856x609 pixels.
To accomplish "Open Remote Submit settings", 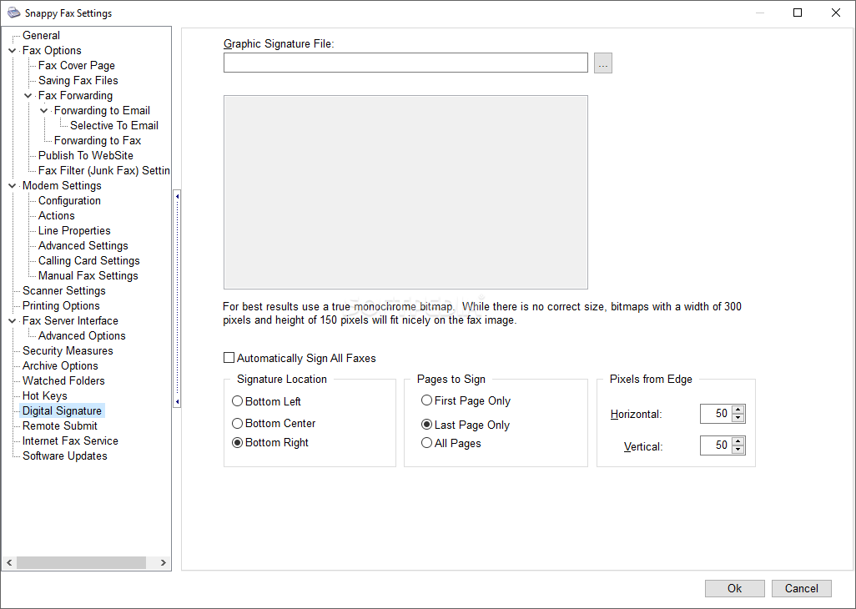I will click(59, 425).
